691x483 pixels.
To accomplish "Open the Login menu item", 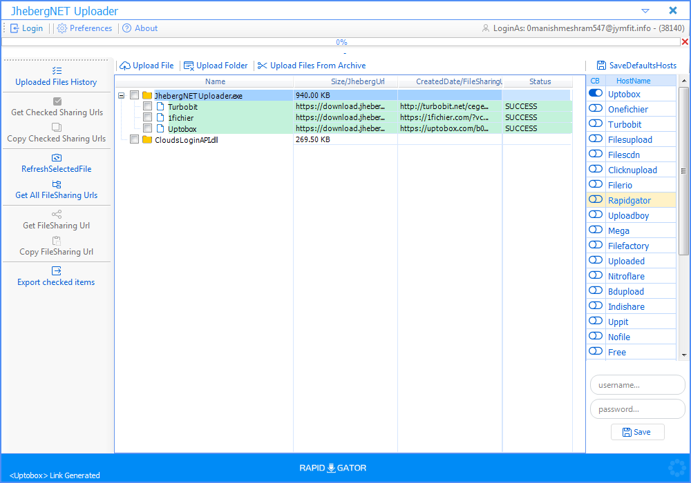I will (27, 28).
